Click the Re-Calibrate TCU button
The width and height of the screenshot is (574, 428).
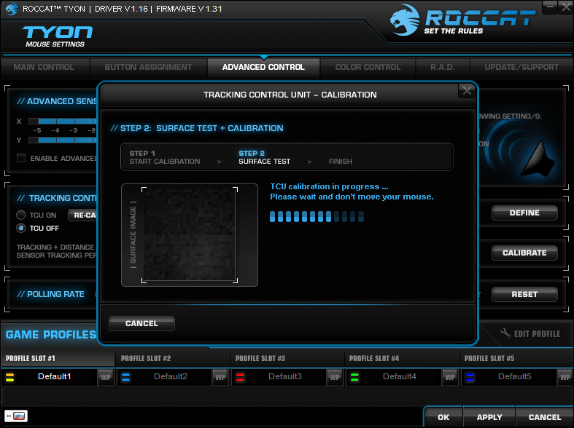[x=82, y=215]
